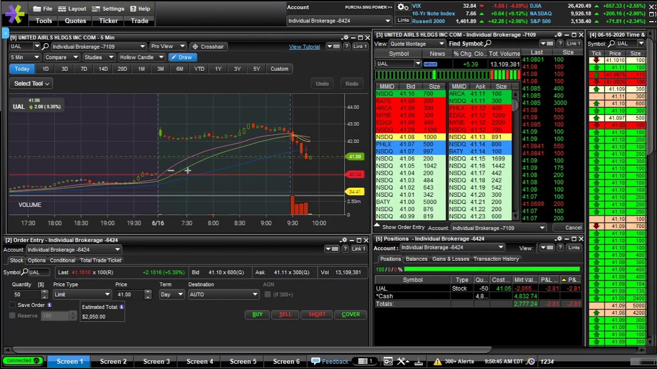Click Time & Sales symbol search magnifier
The width and height of the screenshot is (657, 369).
pyautogui.click(x=612, y=44)
